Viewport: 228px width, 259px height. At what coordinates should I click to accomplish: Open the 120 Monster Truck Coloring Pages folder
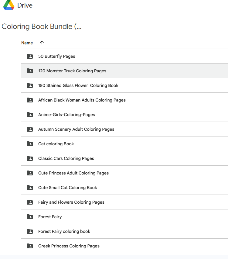72,71
